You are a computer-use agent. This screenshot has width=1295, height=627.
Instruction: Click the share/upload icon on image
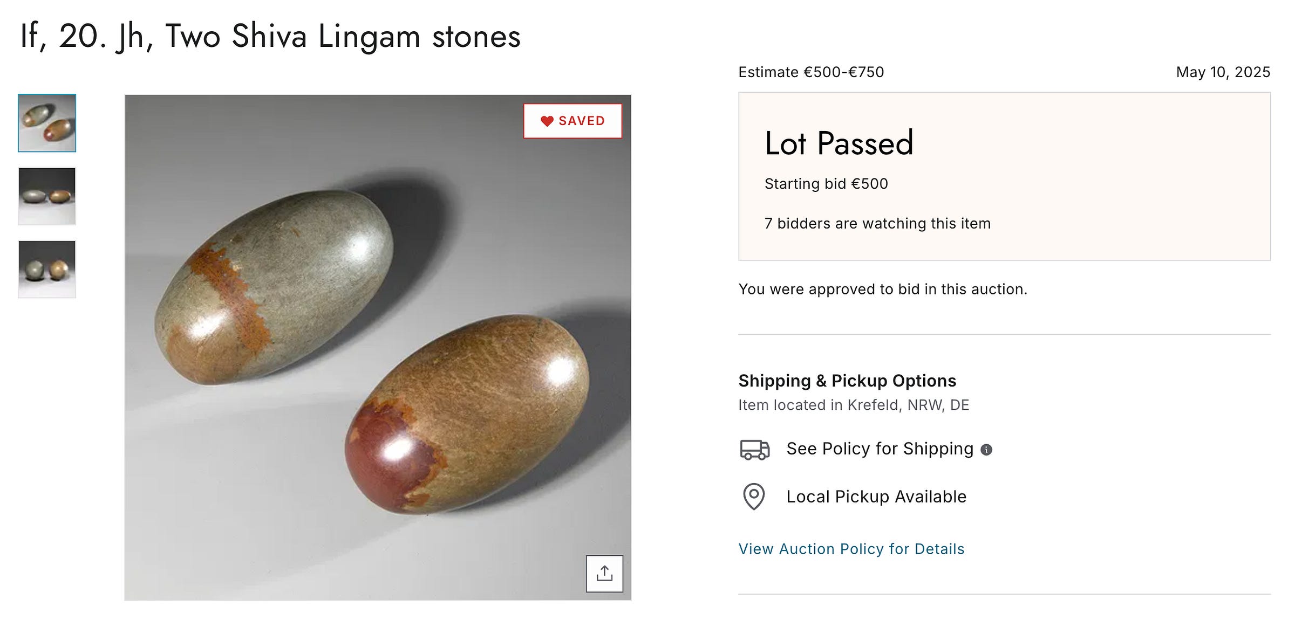(604, 574)
